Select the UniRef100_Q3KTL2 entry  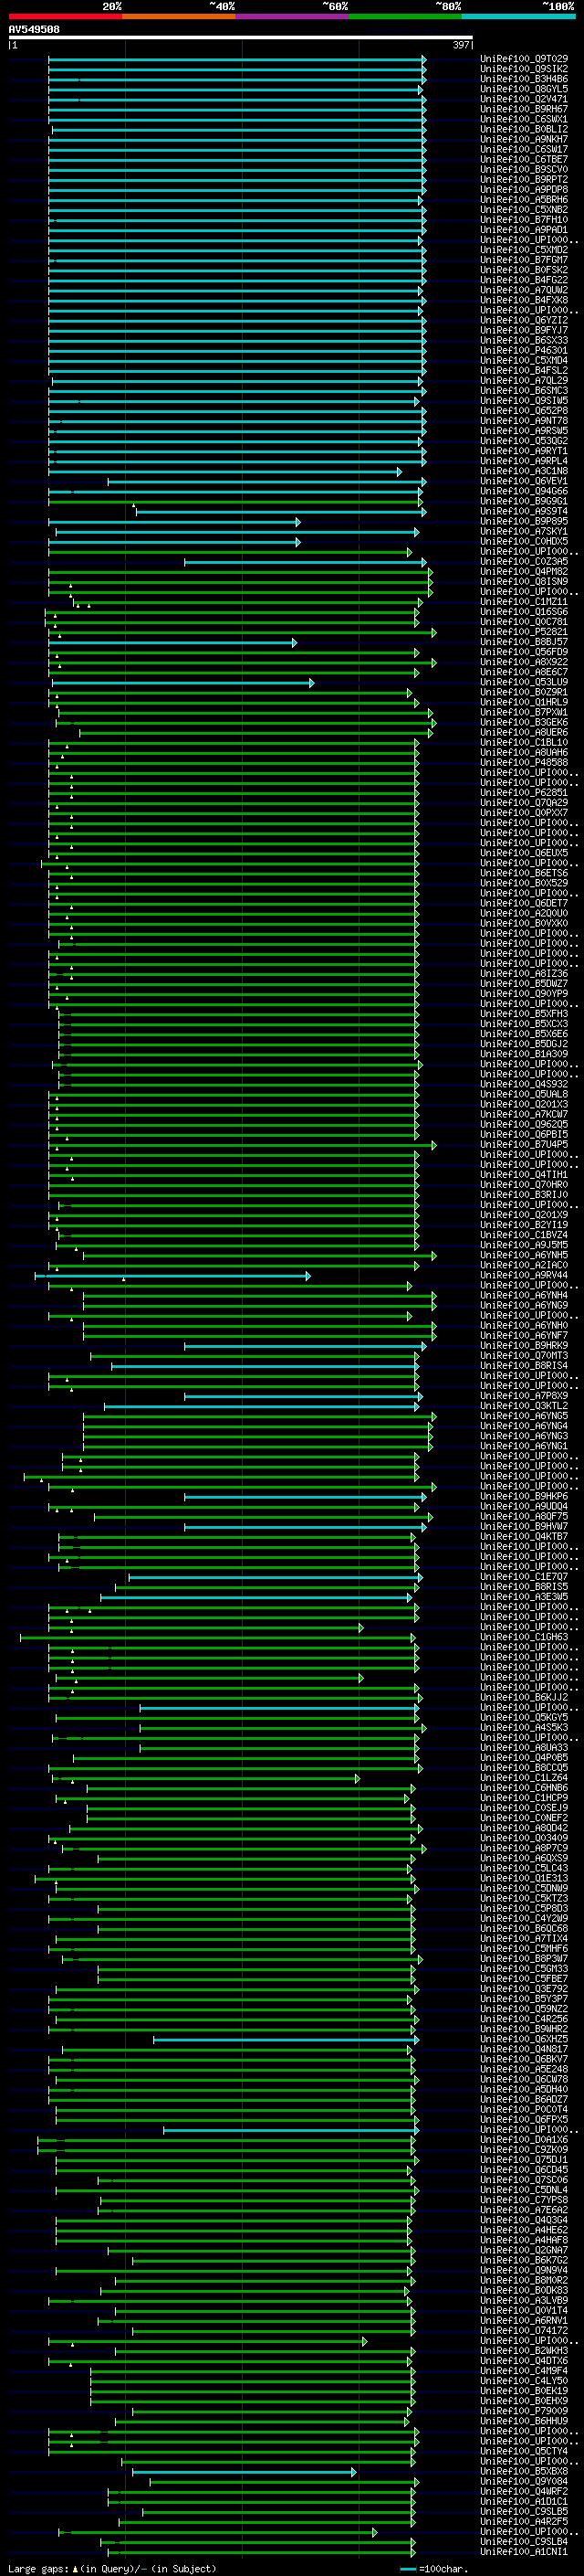(524, 1407)
